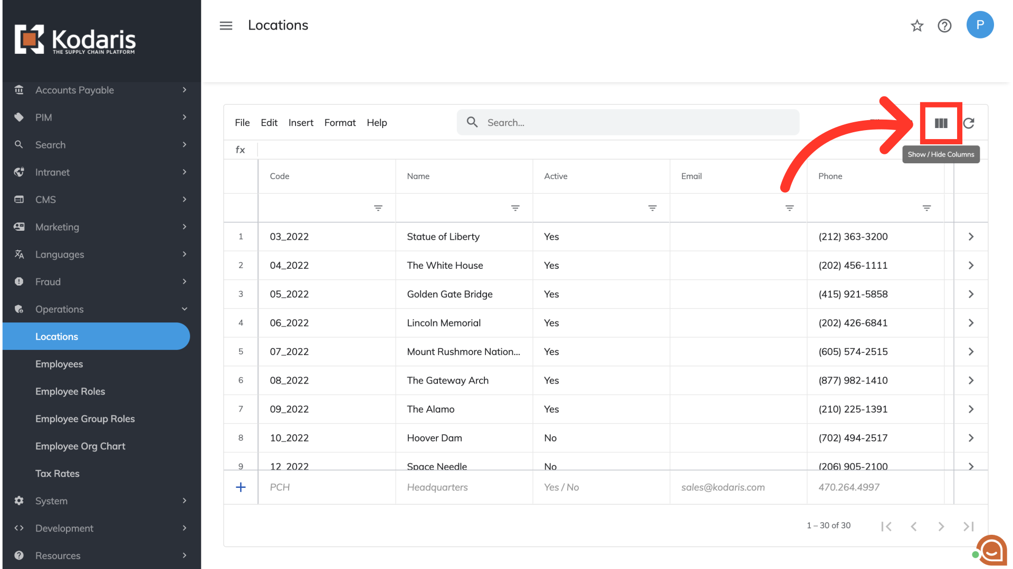Toggle the hamburger menu icon
The height and width of the screenshot is (569, 1013).
(226, 25)
